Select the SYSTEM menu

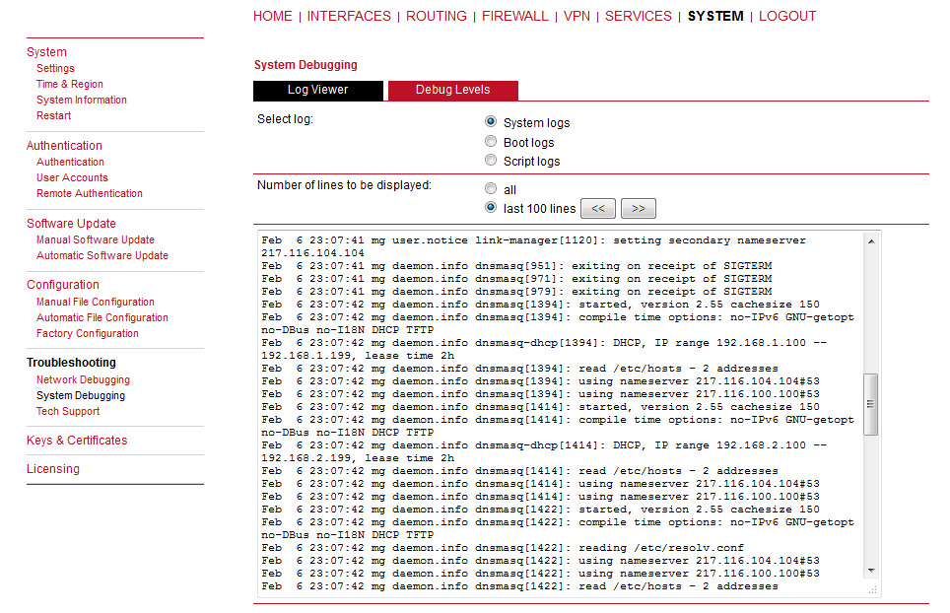point(715,17)
